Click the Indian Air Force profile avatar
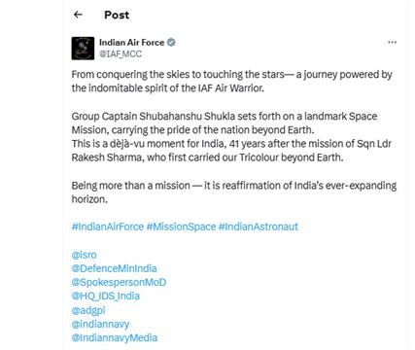415x350 pixels. (x=83, y=49)
